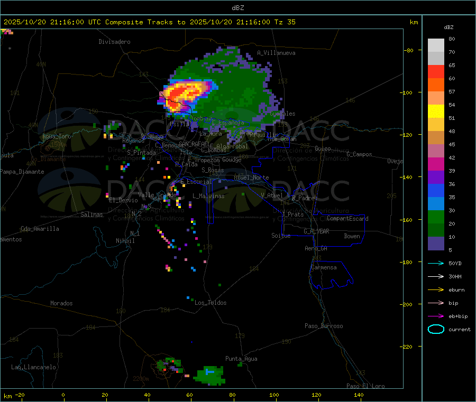Click the cyan 'current' ellipse legend icon
The width and height of the screenshot is (476, 402).
tap(436, 329)
